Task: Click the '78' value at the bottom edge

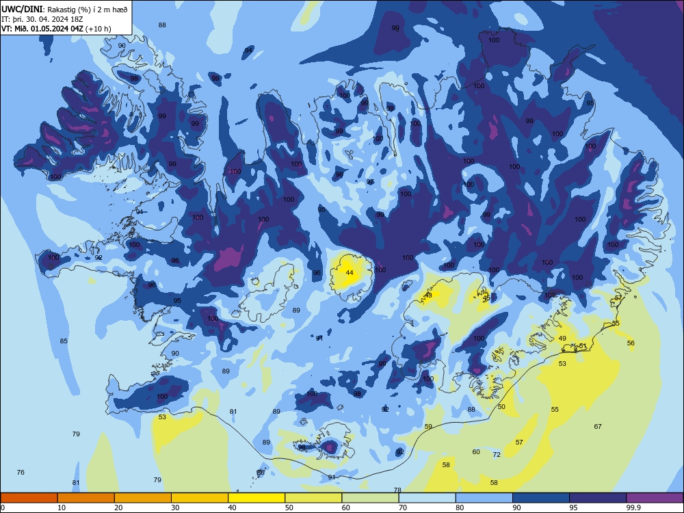Action: (x=397, y=490)
